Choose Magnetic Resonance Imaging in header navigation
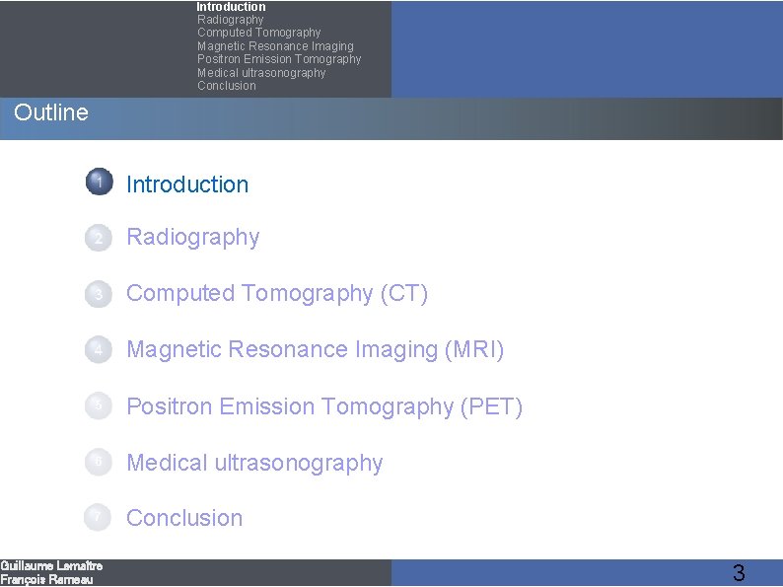783x587 pixels. (x=275, y=46)
